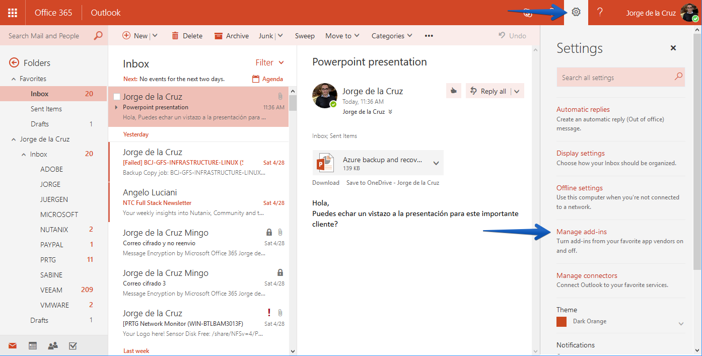Open the help question mark icon
The image size is (702, 356).
tap(600, 12)
